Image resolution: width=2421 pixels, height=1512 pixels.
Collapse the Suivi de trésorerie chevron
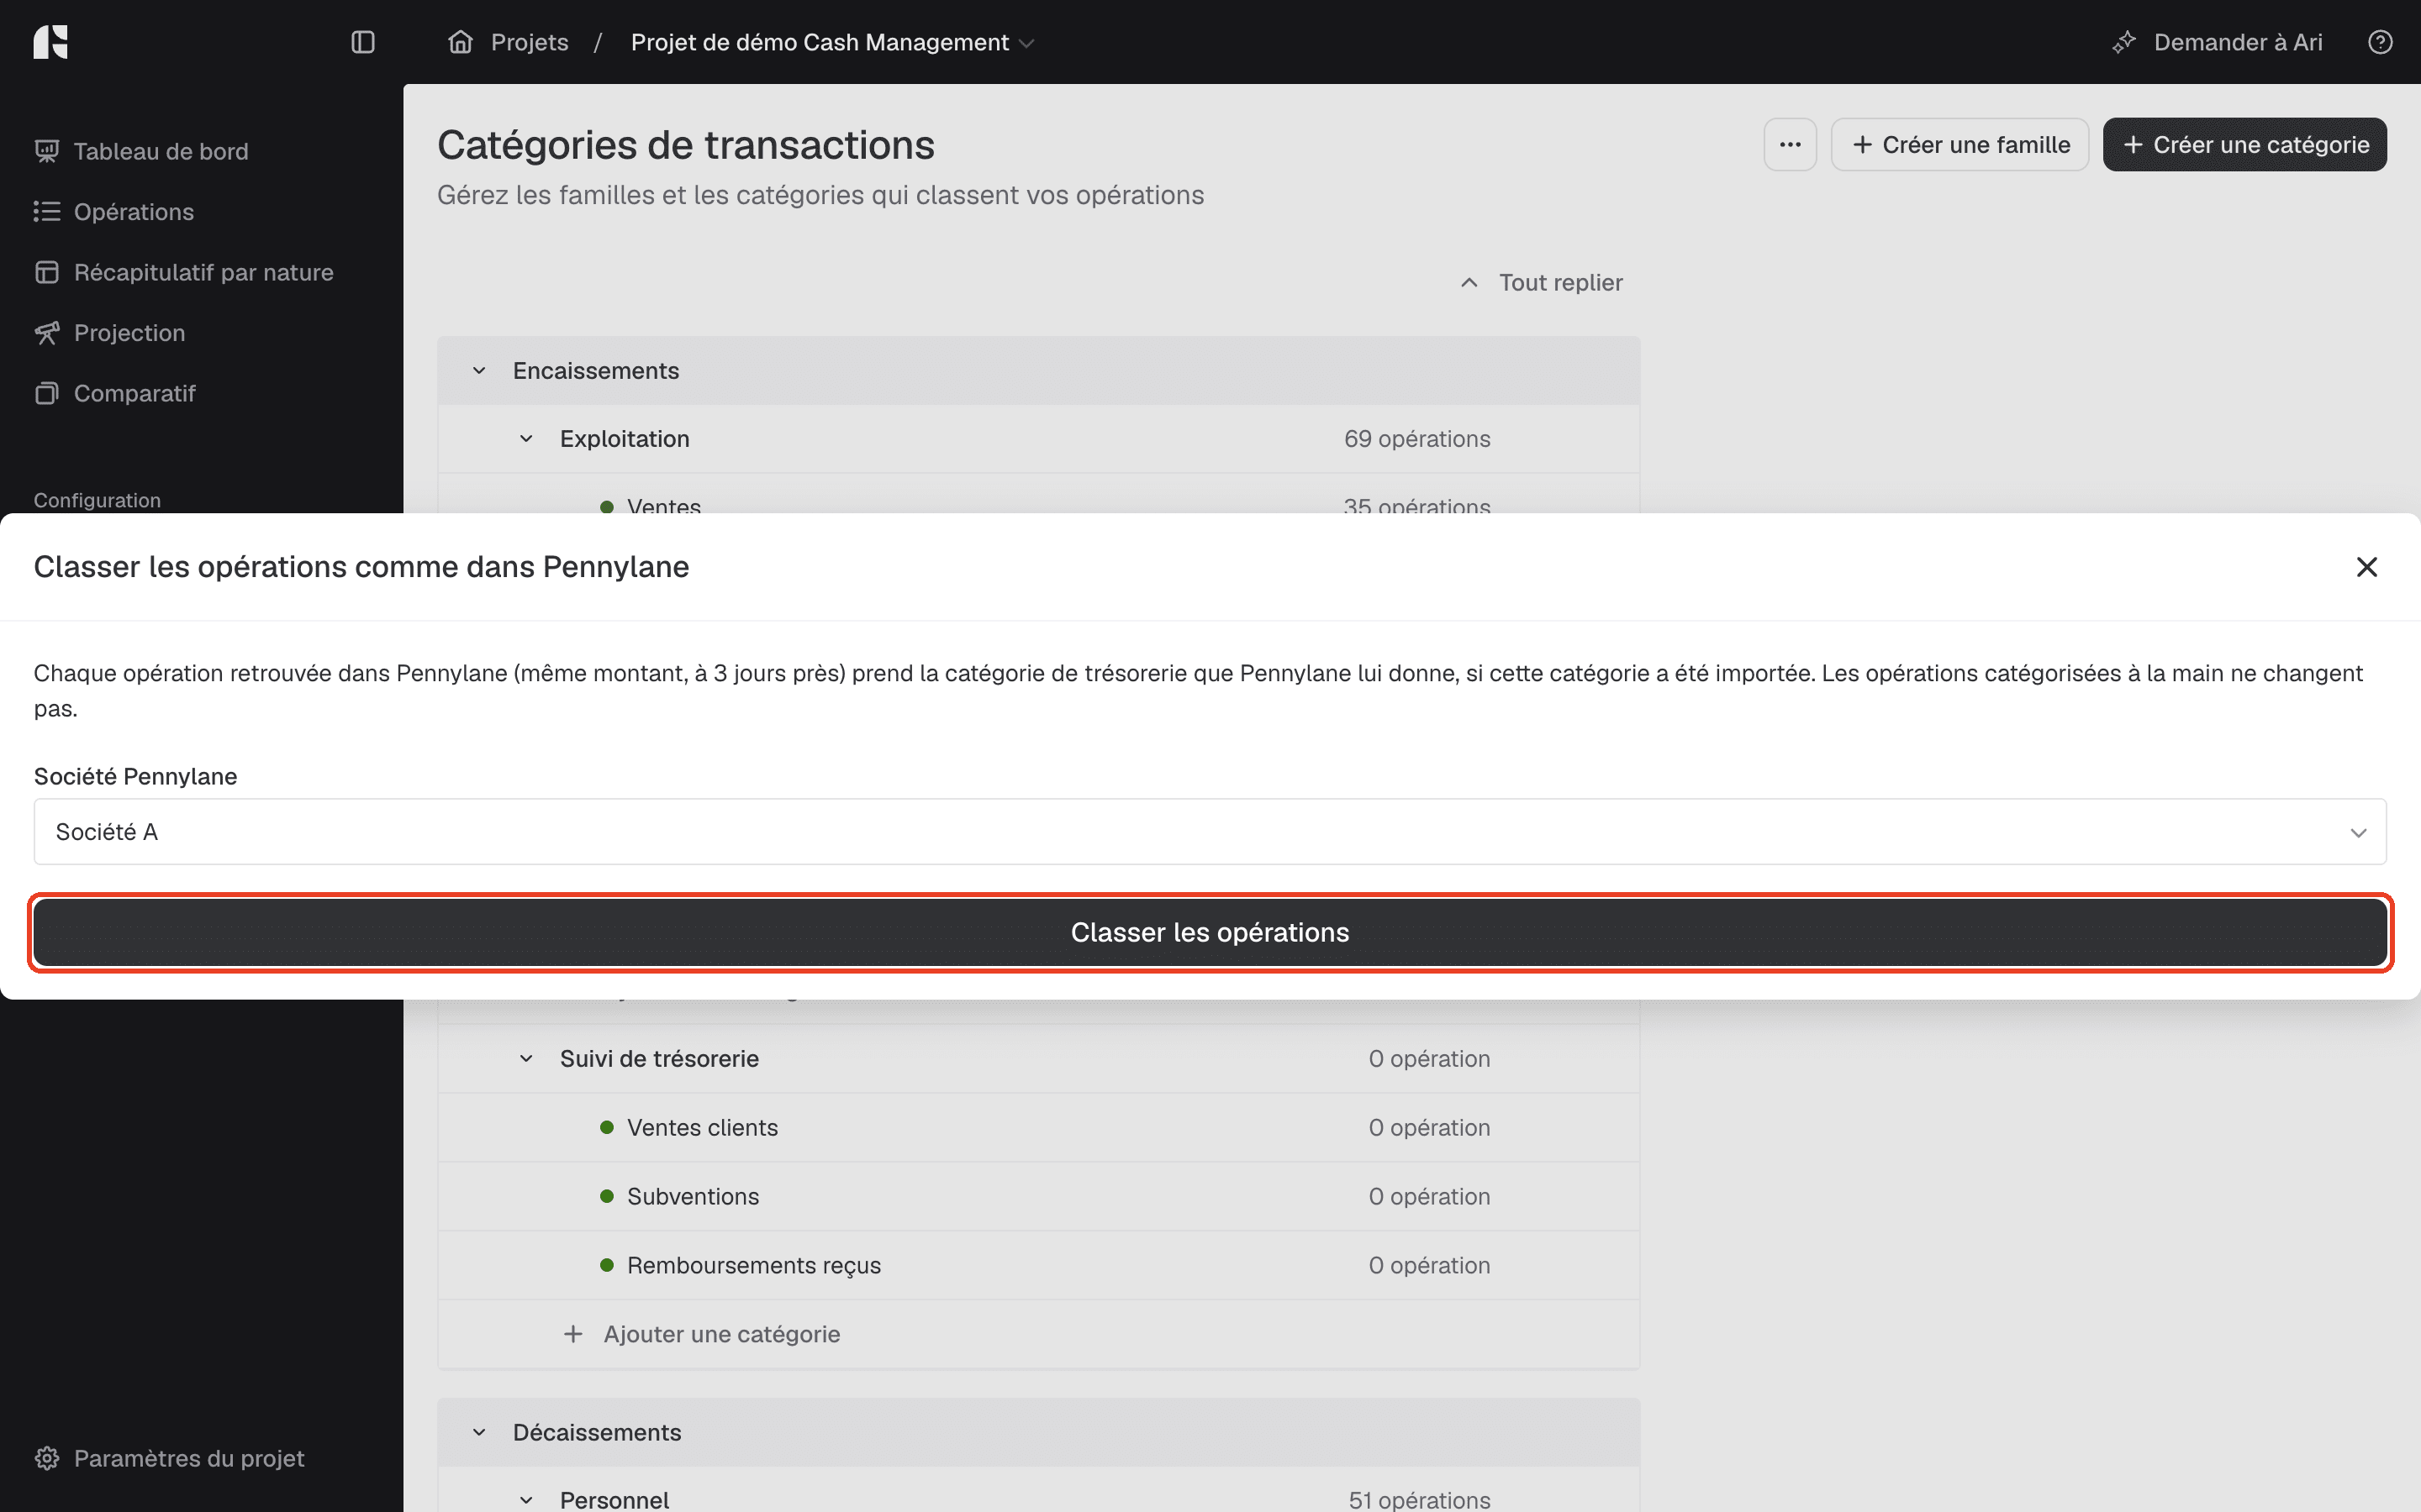(526, 1059)
